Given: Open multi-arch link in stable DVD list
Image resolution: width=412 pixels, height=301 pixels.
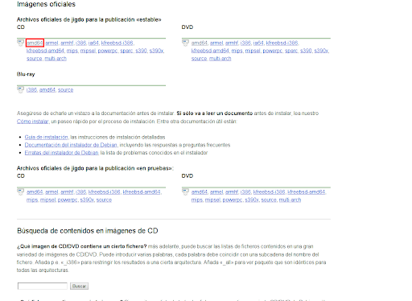Looking at the screenshot, I should [220, 59].
